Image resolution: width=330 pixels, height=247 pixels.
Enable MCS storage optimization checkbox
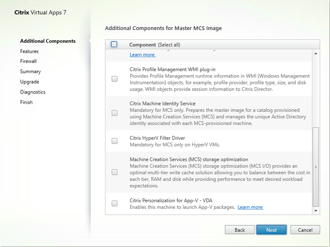(x=115, y=172)
